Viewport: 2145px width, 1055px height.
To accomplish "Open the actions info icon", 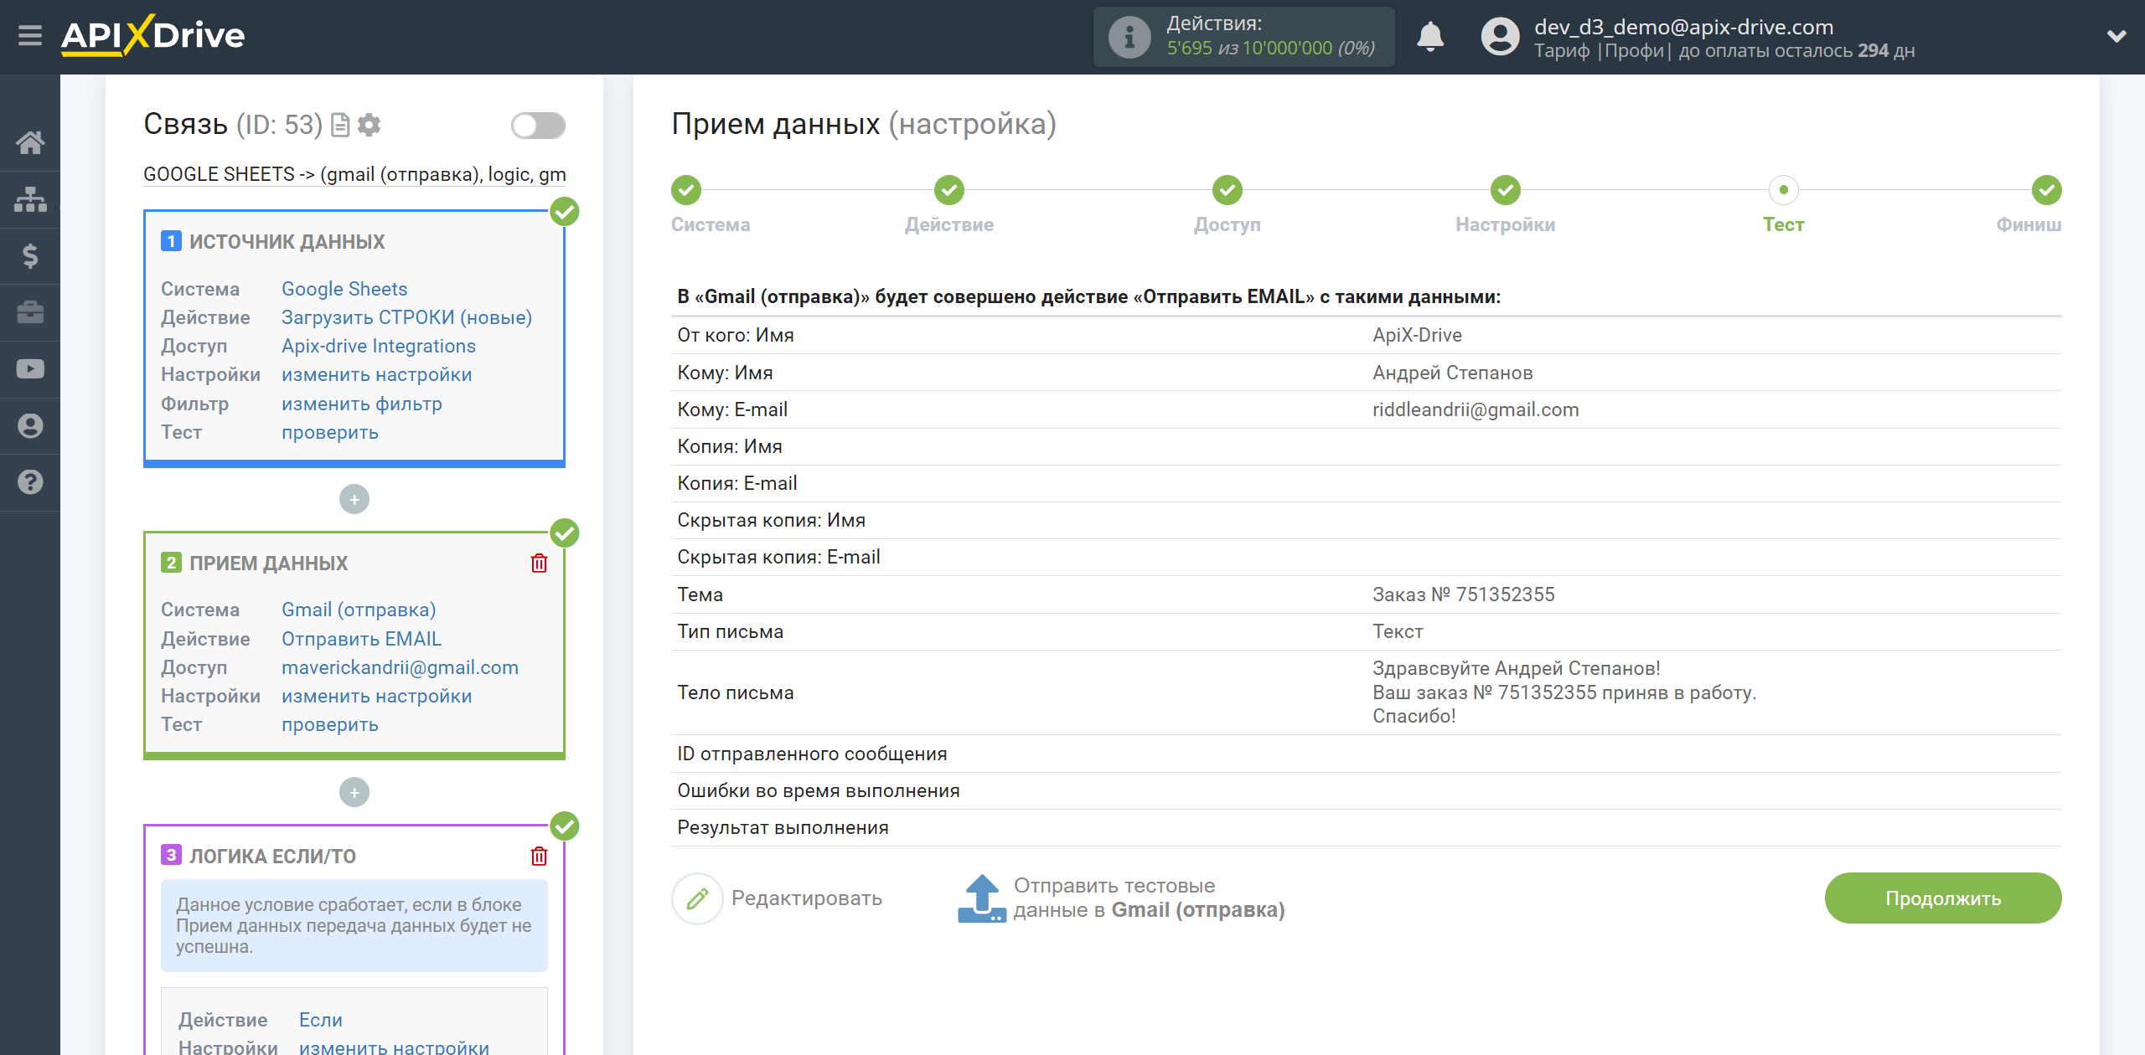I will coord(1129,37).
